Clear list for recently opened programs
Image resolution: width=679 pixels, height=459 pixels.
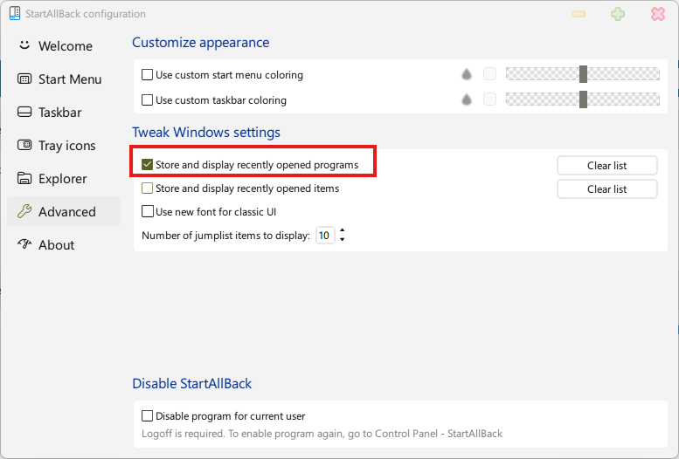point(606,165)
